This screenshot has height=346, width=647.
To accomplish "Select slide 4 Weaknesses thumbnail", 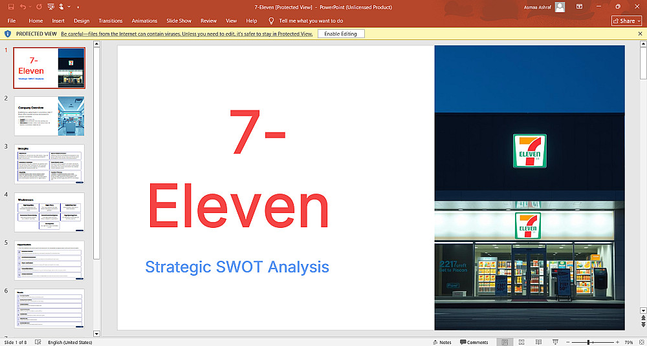I will (x=49, y=212).
